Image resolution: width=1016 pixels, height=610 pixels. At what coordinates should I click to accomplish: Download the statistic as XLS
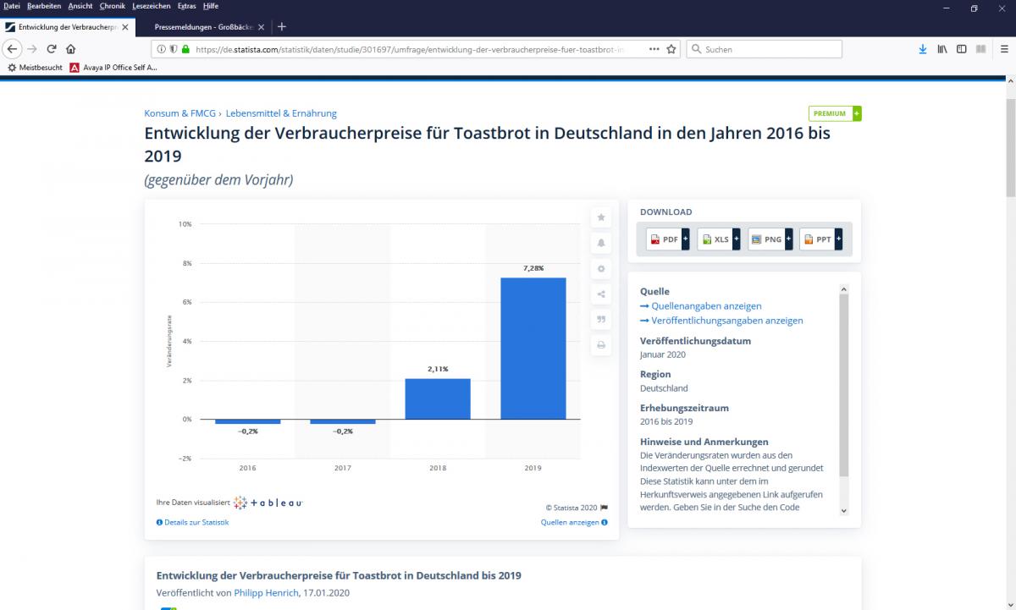719,239
